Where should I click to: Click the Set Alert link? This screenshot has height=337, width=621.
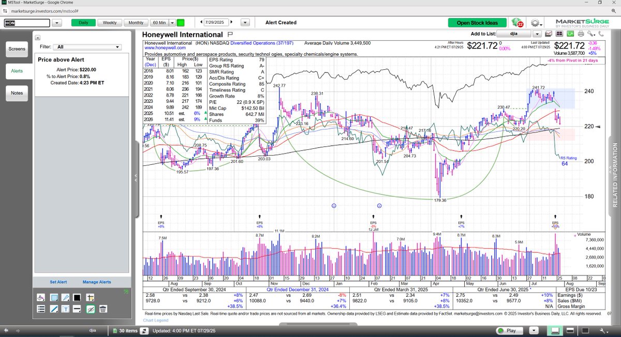58,282
